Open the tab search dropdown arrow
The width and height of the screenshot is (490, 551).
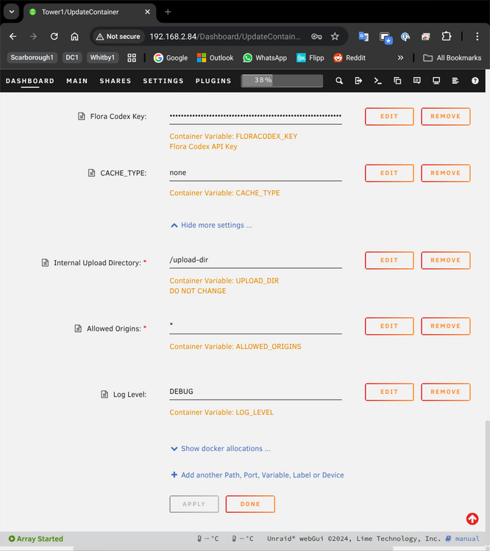[12, 12]
